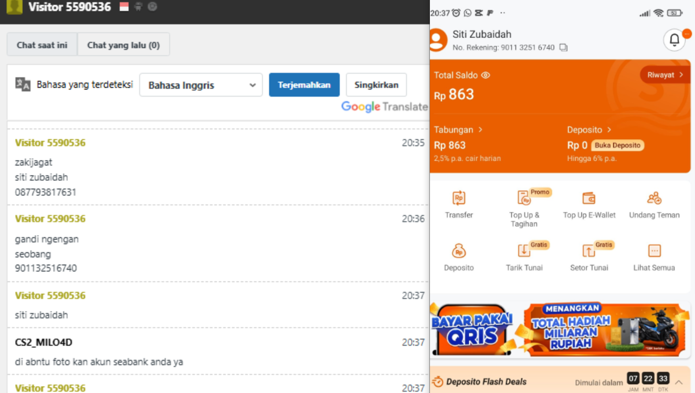Open the Bayar Pakai QRIS banner
695x393 pixels.
[472, 330]
